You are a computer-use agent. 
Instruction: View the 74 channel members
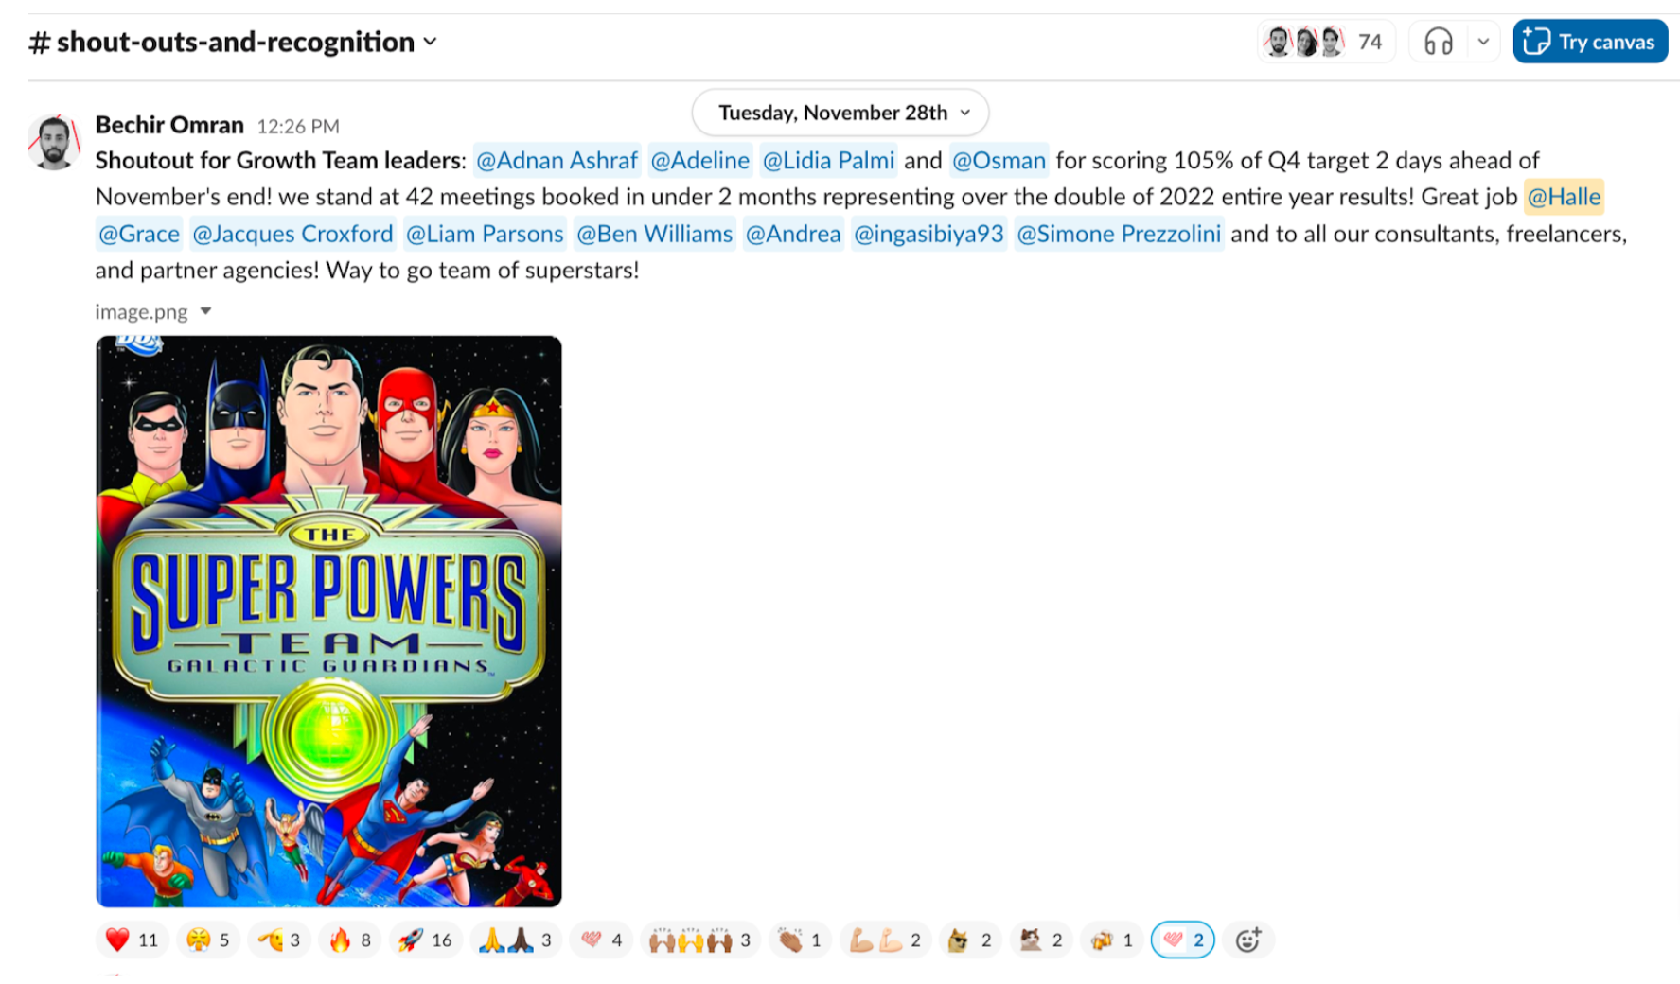(1326, 42)
